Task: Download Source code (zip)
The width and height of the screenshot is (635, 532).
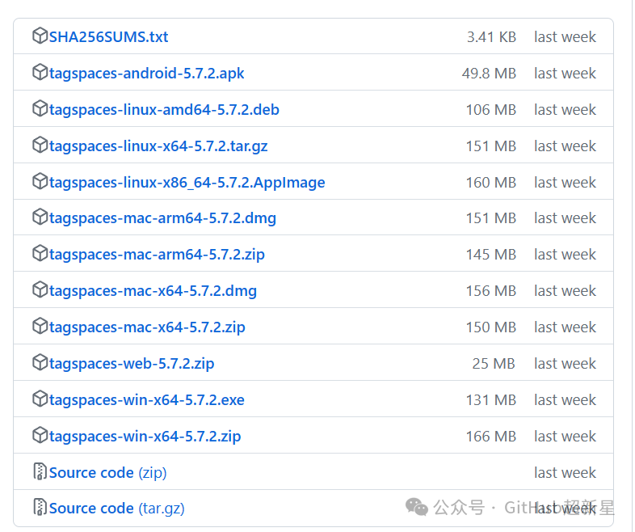Action: coord(107,472)
